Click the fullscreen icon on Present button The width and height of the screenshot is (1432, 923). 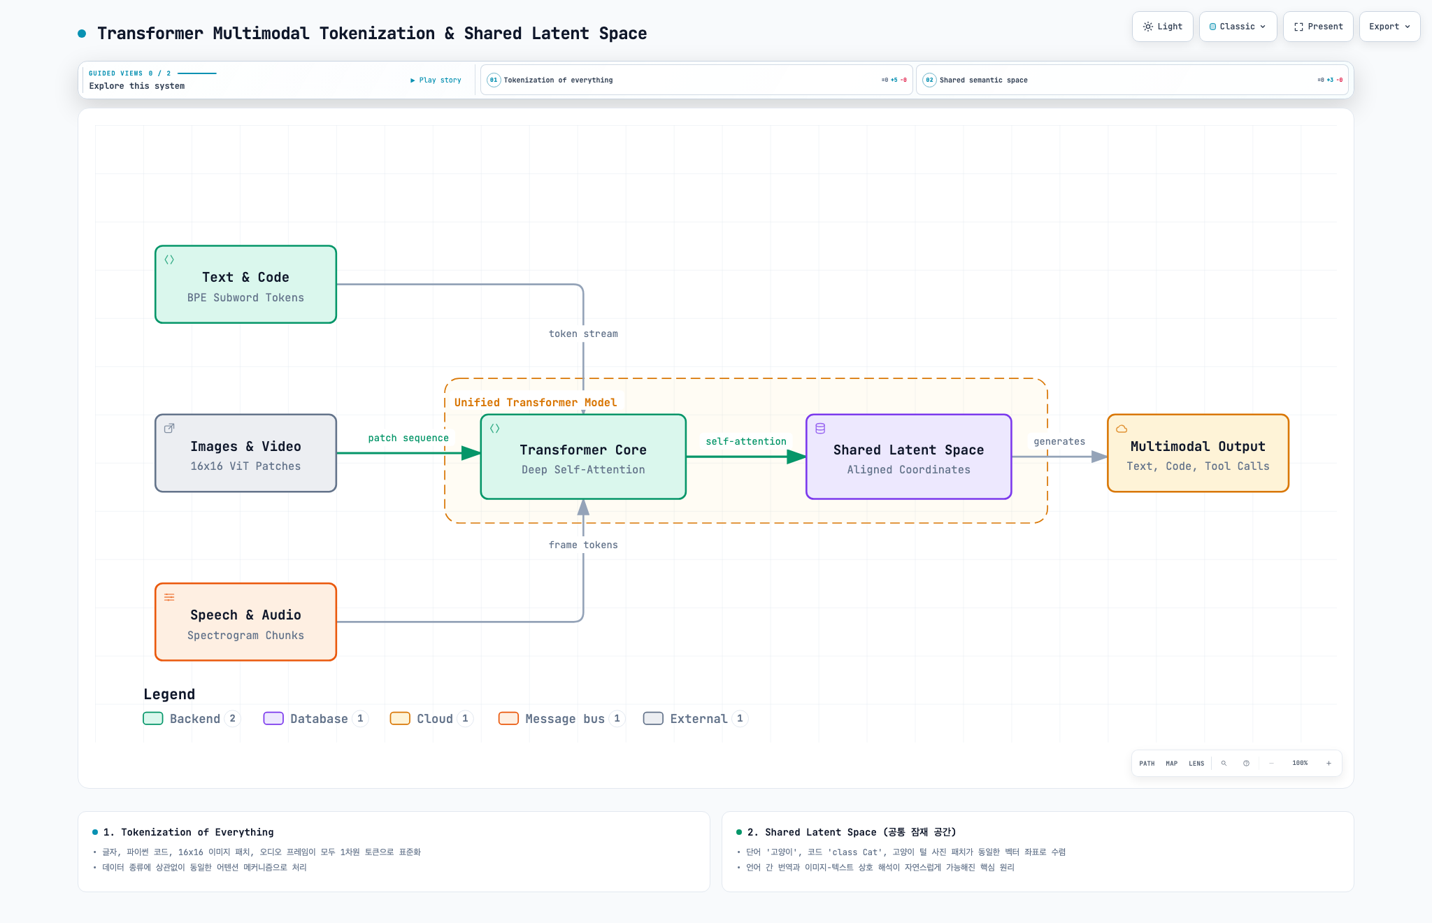pos(1298,27)
